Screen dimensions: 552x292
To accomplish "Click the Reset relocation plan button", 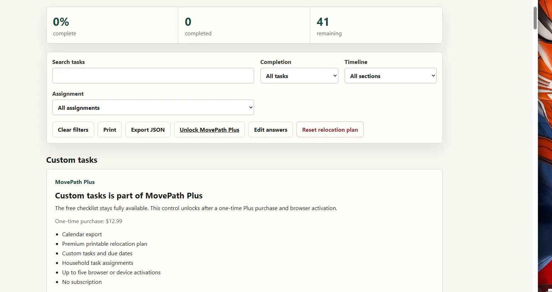I will point(330,130).
